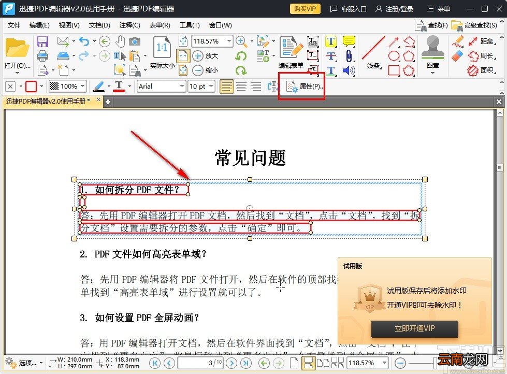The width and height of the screenshot is (507, 374).
Task: Click the Zoom In (放大) button
Action: (205, 56)
